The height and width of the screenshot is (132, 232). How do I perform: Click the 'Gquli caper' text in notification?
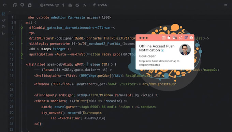147,56
